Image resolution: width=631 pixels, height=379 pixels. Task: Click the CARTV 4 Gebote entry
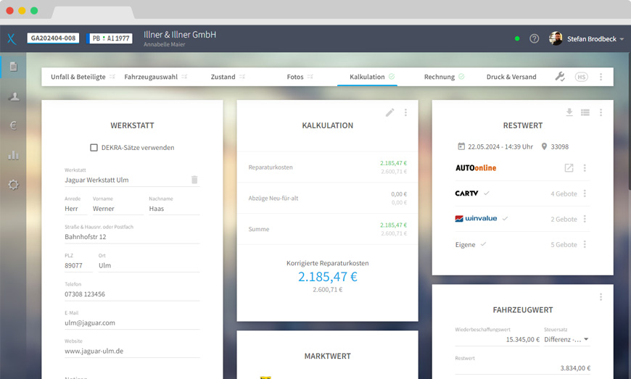pos(563,193)
